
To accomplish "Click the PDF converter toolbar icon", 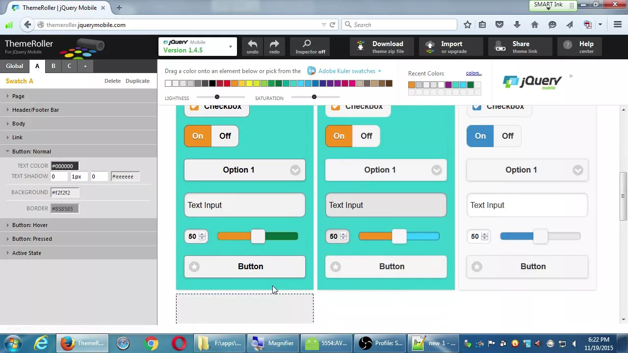I will tap(588, 25).
